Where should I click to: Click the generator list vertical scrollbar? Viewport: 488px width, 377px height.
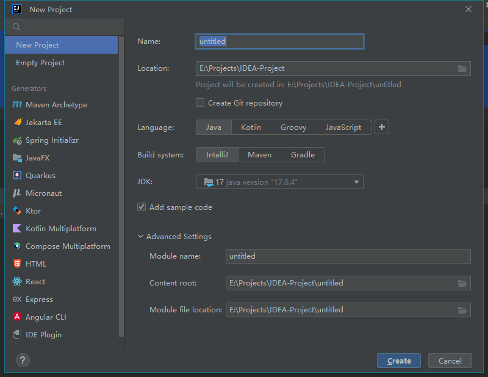pos(121,187)
